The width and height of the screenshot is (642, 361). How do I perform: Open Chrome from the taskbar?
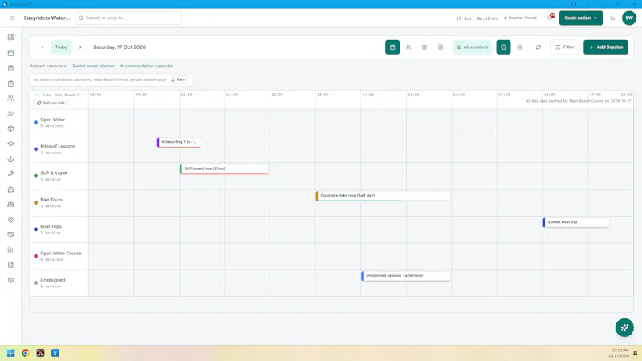point(26,353)
